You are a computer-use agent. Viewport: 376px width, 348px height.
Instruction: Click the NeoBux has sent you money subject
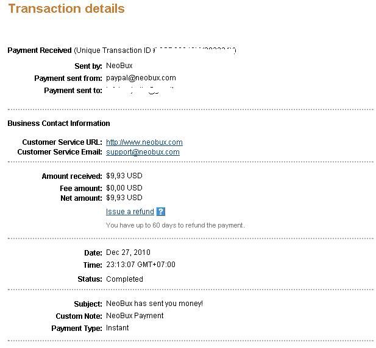154,304
